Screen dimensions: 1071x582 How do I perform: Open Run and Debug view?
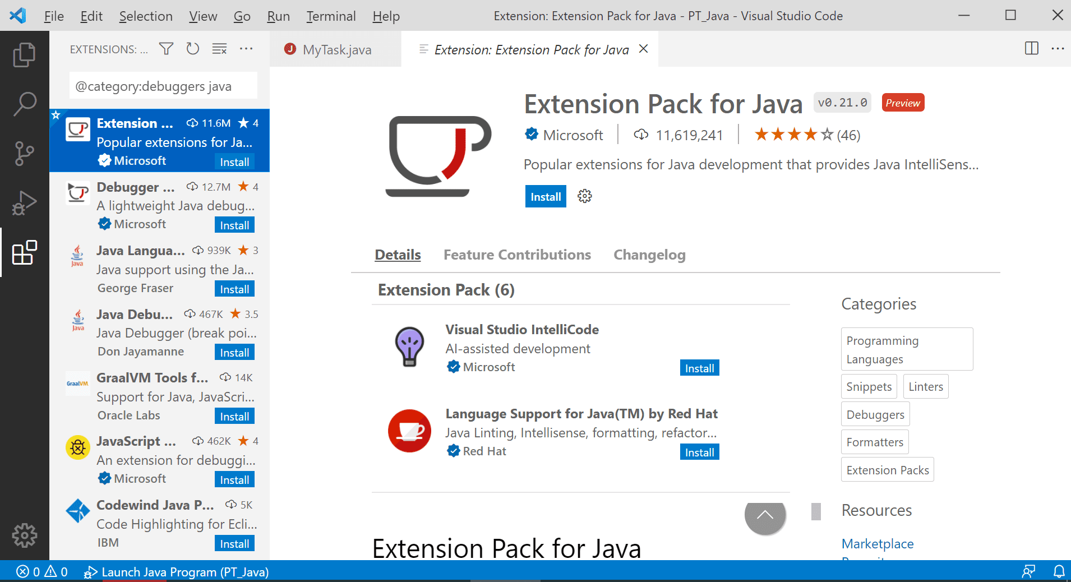(24, 203)
